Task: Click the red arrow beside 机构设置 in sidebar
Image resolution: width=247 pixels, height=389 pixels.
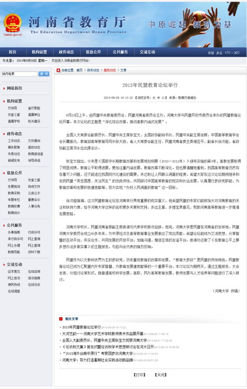Action: [x=4, y=101]
